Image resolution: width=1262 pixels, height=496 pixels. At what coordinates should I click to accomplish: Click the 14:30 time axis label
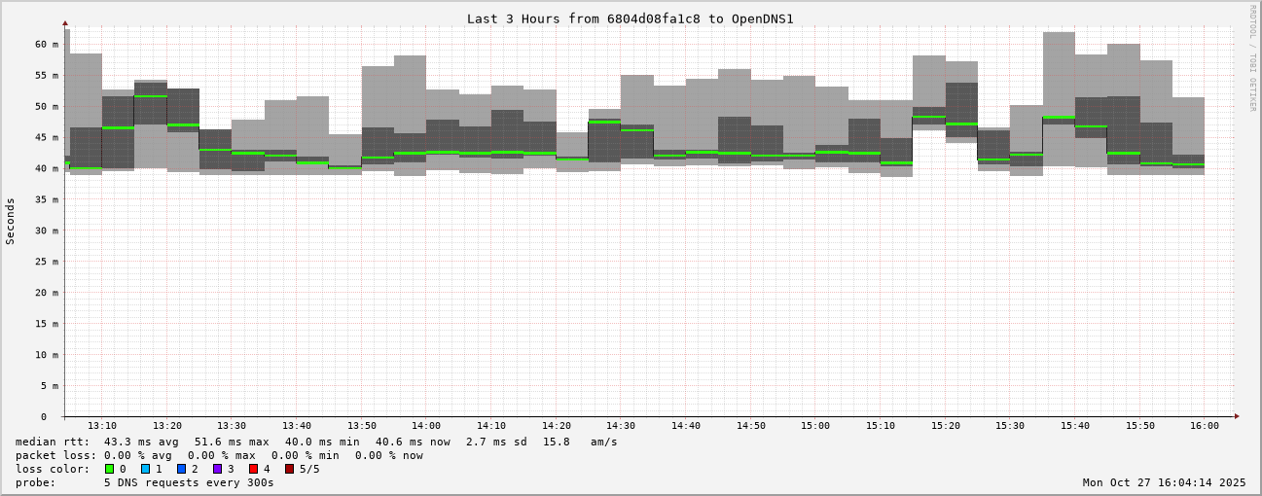click(621, 426)
